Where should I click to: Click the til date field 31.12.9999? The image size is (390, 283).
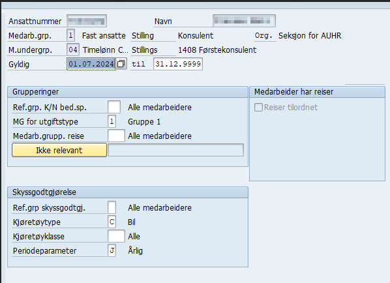coord(178,64)
